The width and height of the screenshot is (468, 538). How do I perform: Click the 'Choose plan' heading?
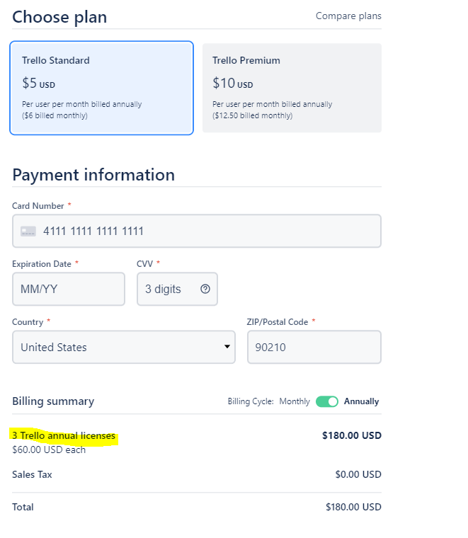(x=59, y=17)
